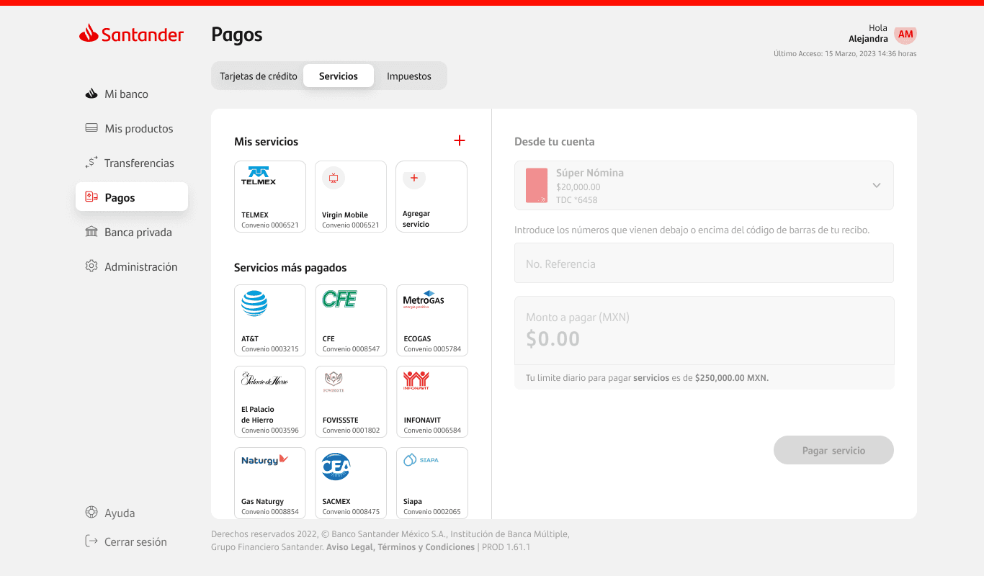984x576 pixels.
Task: Select Siapa Convenio 0002065 text
Action: coord(432,512)
